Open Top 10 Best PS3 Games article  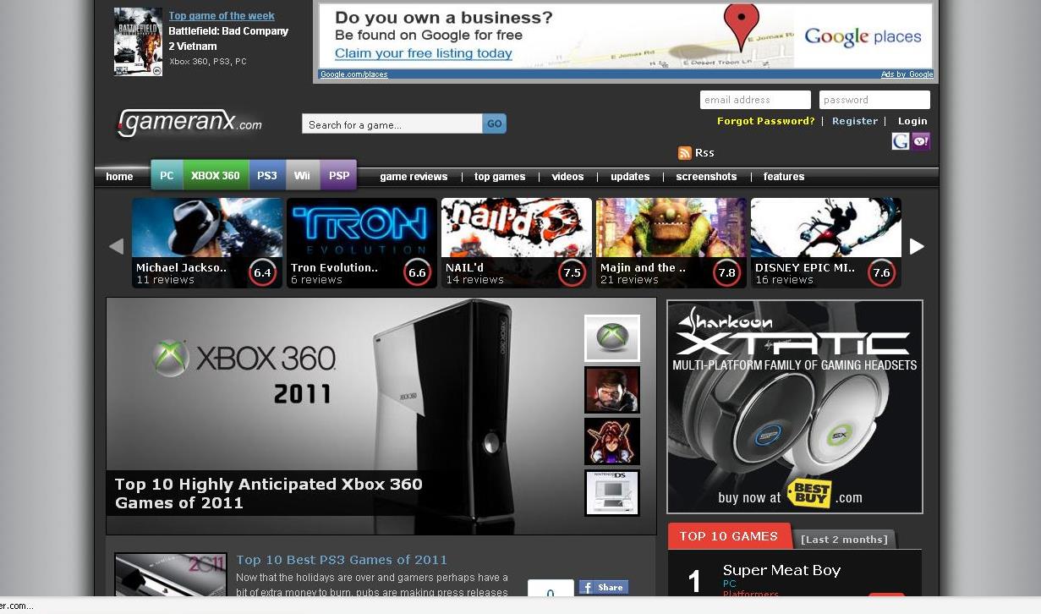[342, 559]
